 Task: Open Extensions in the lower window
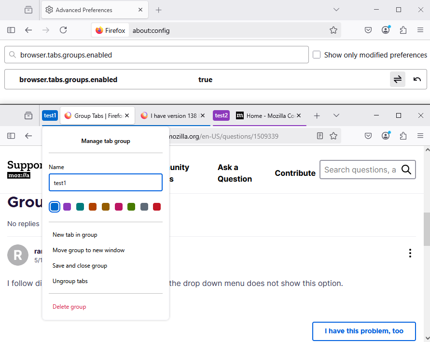click(x=403, y=136)
